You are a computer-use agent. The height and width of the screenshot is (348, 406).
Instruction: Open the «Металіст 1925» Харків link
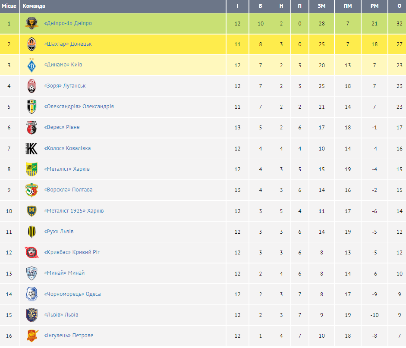[74, 211]
